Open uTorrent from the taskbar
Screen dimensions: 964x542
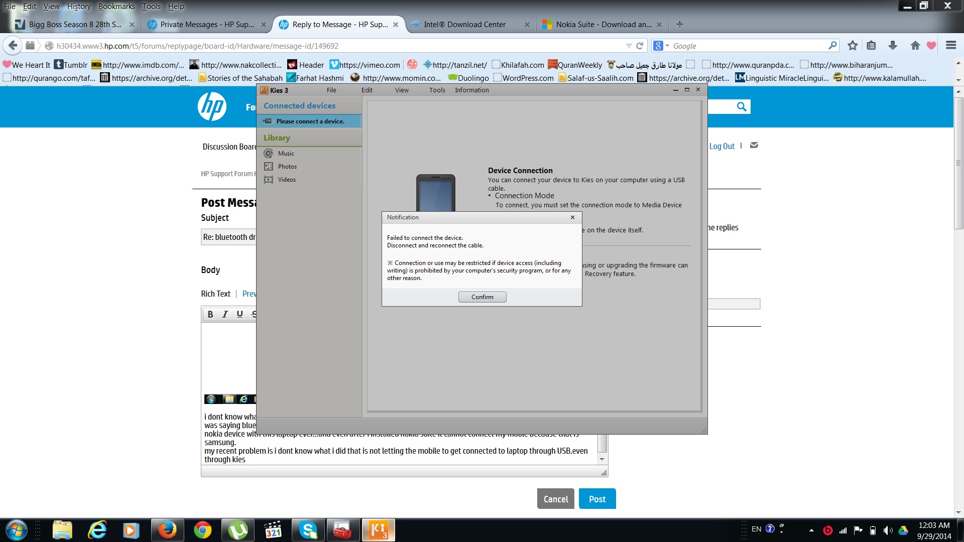[237, 530]
